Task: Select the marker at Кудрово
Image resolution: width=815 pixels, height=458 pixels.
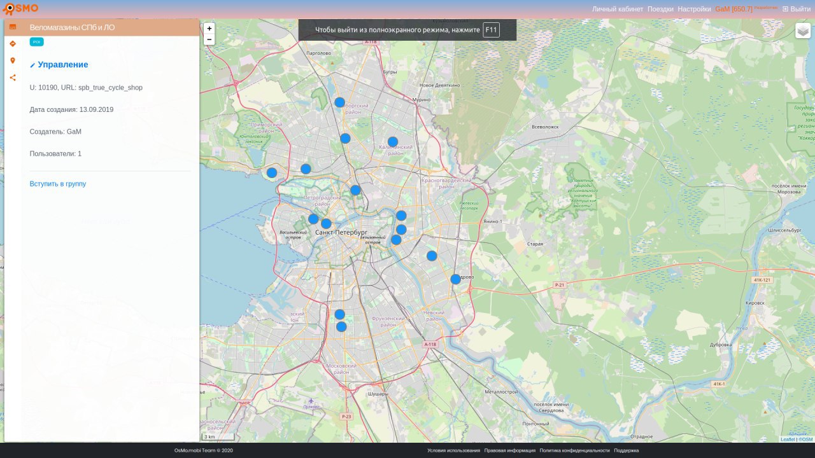Action: tap(455, 279)
